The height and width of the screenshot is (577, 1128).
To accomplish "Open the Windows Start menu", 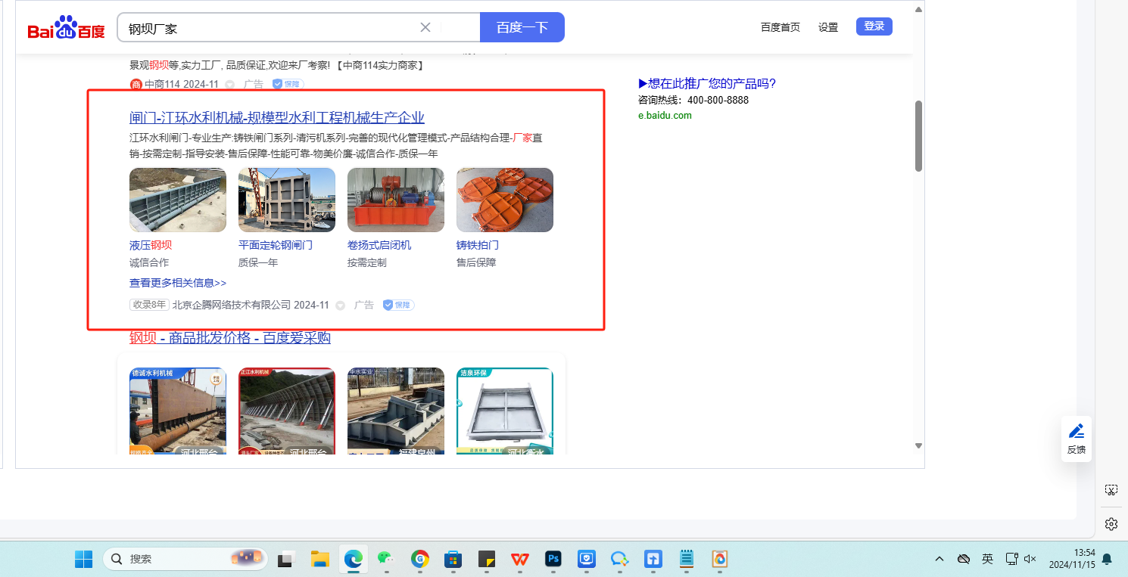I will tap(83, 559).
